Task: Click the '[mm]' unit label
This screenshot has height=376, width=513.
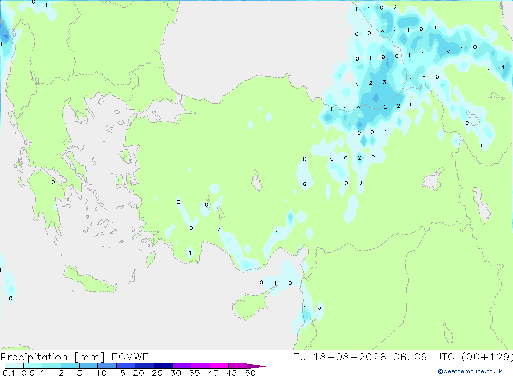Action: pos(90,357)
